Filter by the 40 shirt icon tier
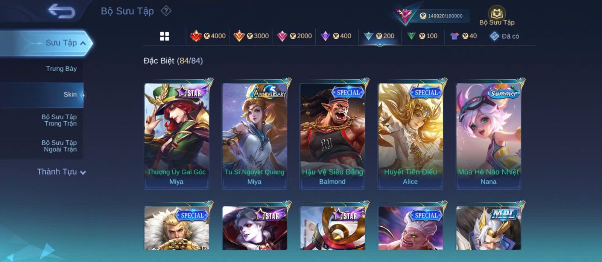Screen dimensions: 602x262 pos(463,36)
